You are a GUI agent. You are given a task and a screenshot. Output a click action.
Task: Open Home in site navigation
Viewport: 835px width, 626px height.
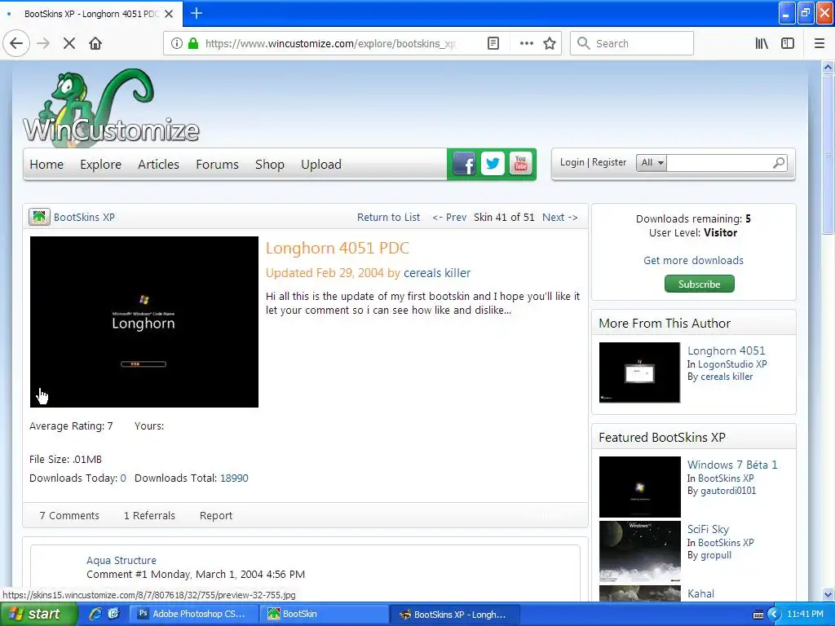pos(46,165)
